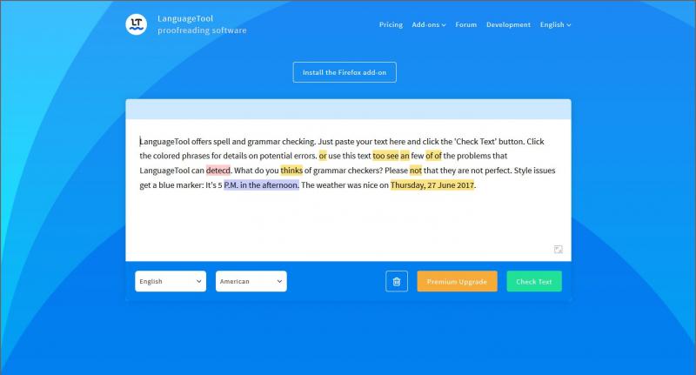
Task: Click the highlighted word 'an'
Action: click(405, 156)
